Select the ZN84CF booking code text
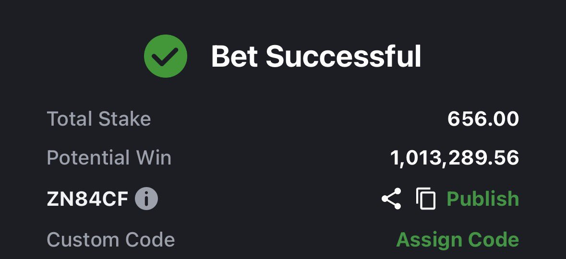This screenshot has width=566, height=259. point(88,199)
